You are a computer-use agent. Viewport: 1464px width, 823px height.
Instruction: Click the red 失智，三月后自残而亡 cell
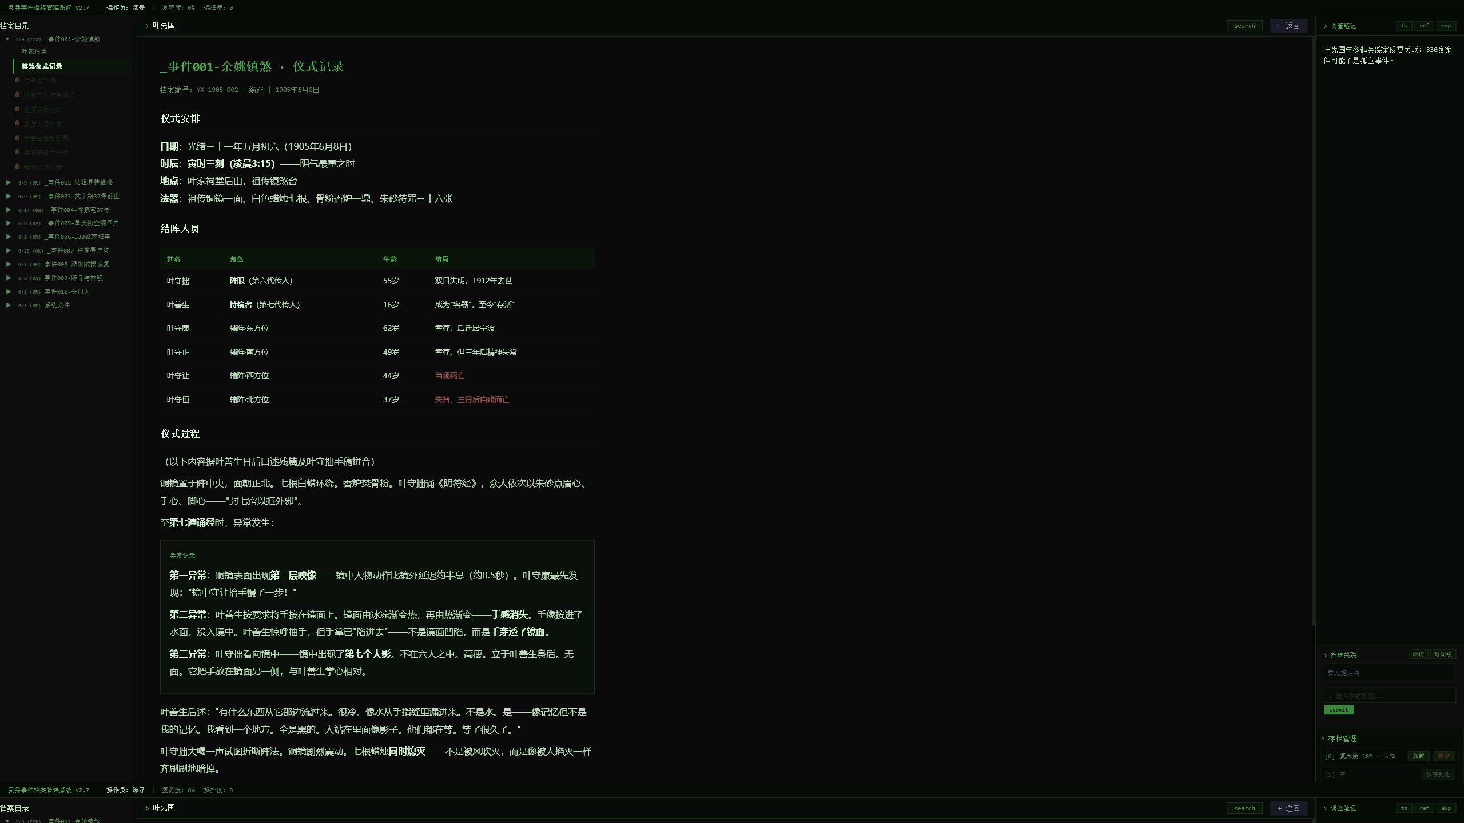[472, 400]
